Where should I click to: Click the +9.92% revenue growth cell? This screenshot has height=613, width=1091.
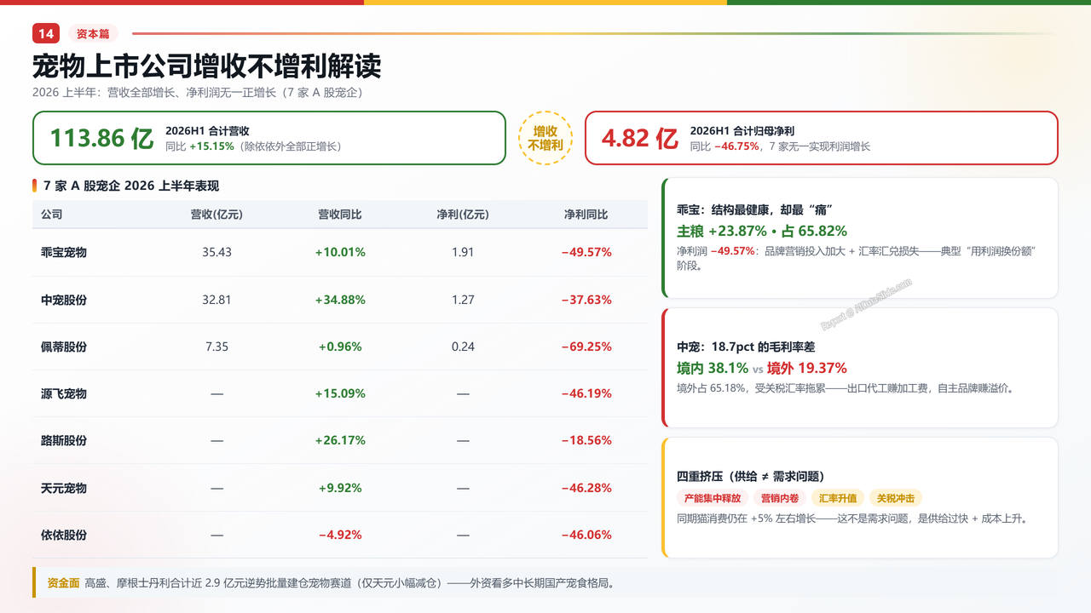[340, 489]
